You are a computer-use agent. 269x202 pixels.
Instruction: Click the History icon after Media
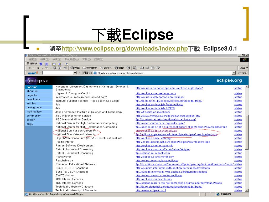coord(128,68)
